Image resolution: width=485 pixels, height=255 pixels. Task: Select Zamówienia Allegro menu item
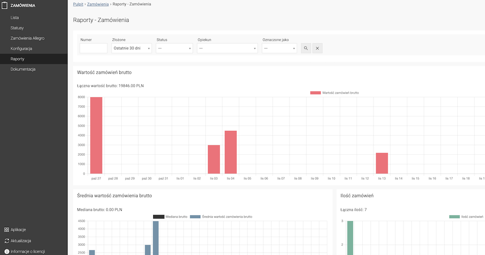pos(27,38)
